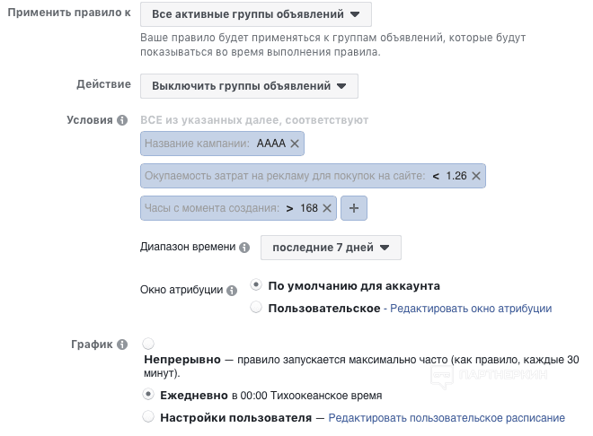Screen dimensions: 593x436
Task: Remove the 'Часы с момента создания' > 168 condition
Action: (327, 208)
